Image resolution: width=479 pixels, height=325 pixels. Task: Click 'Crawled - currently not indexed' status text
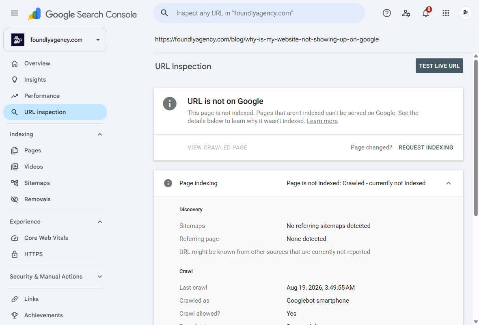point(384,183)
